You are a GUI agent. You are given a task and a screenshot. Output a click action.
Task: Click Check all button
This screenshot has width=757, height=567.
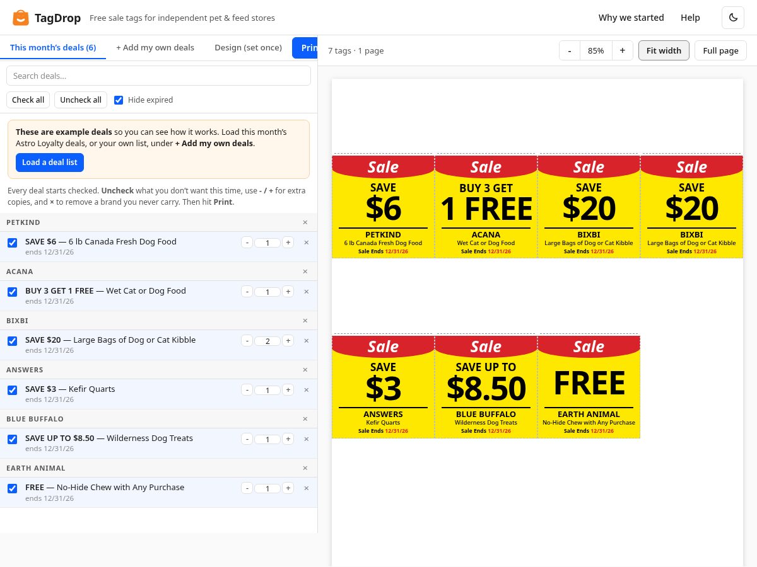(x=28, y=100)
